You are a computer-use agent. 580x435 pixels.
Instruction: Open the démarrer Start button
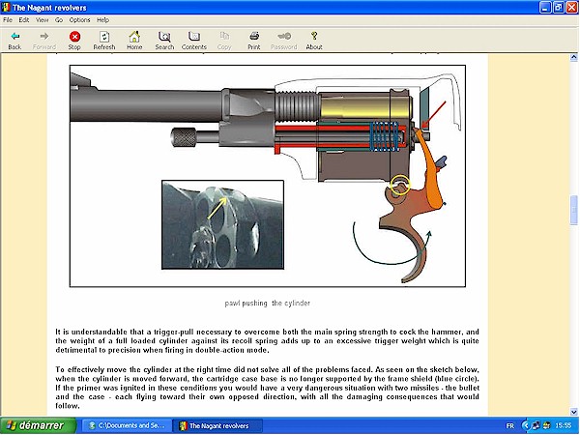pos(39,425)
